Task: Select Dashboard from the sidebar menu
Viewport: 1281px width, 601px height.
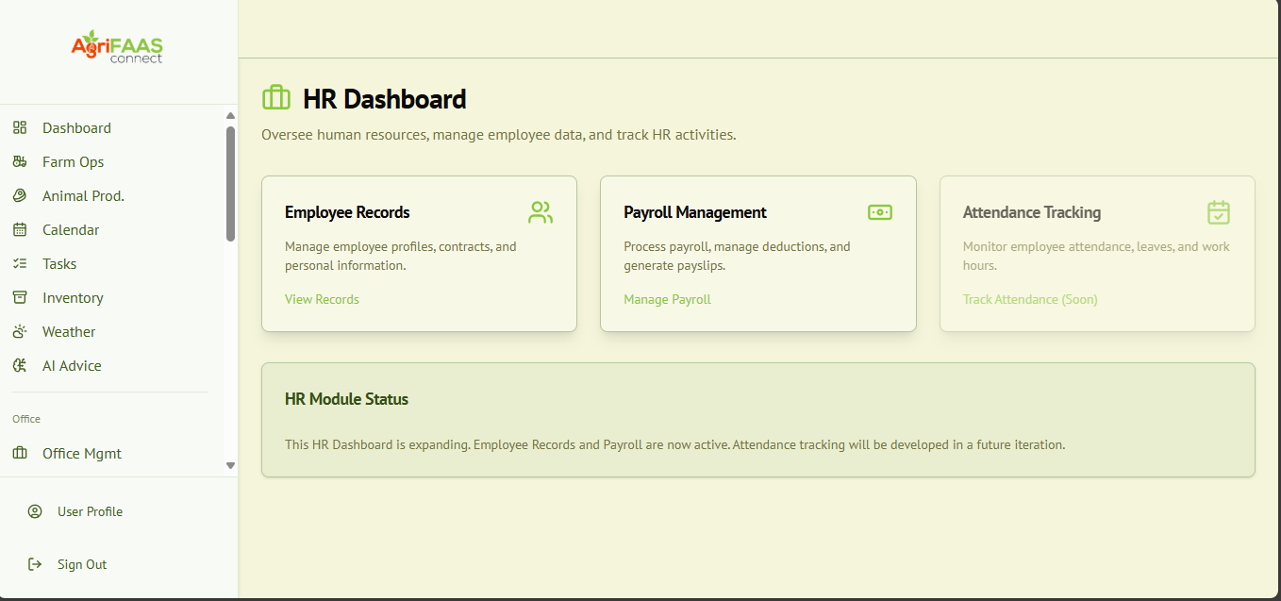Action: [x=76, y=127]
